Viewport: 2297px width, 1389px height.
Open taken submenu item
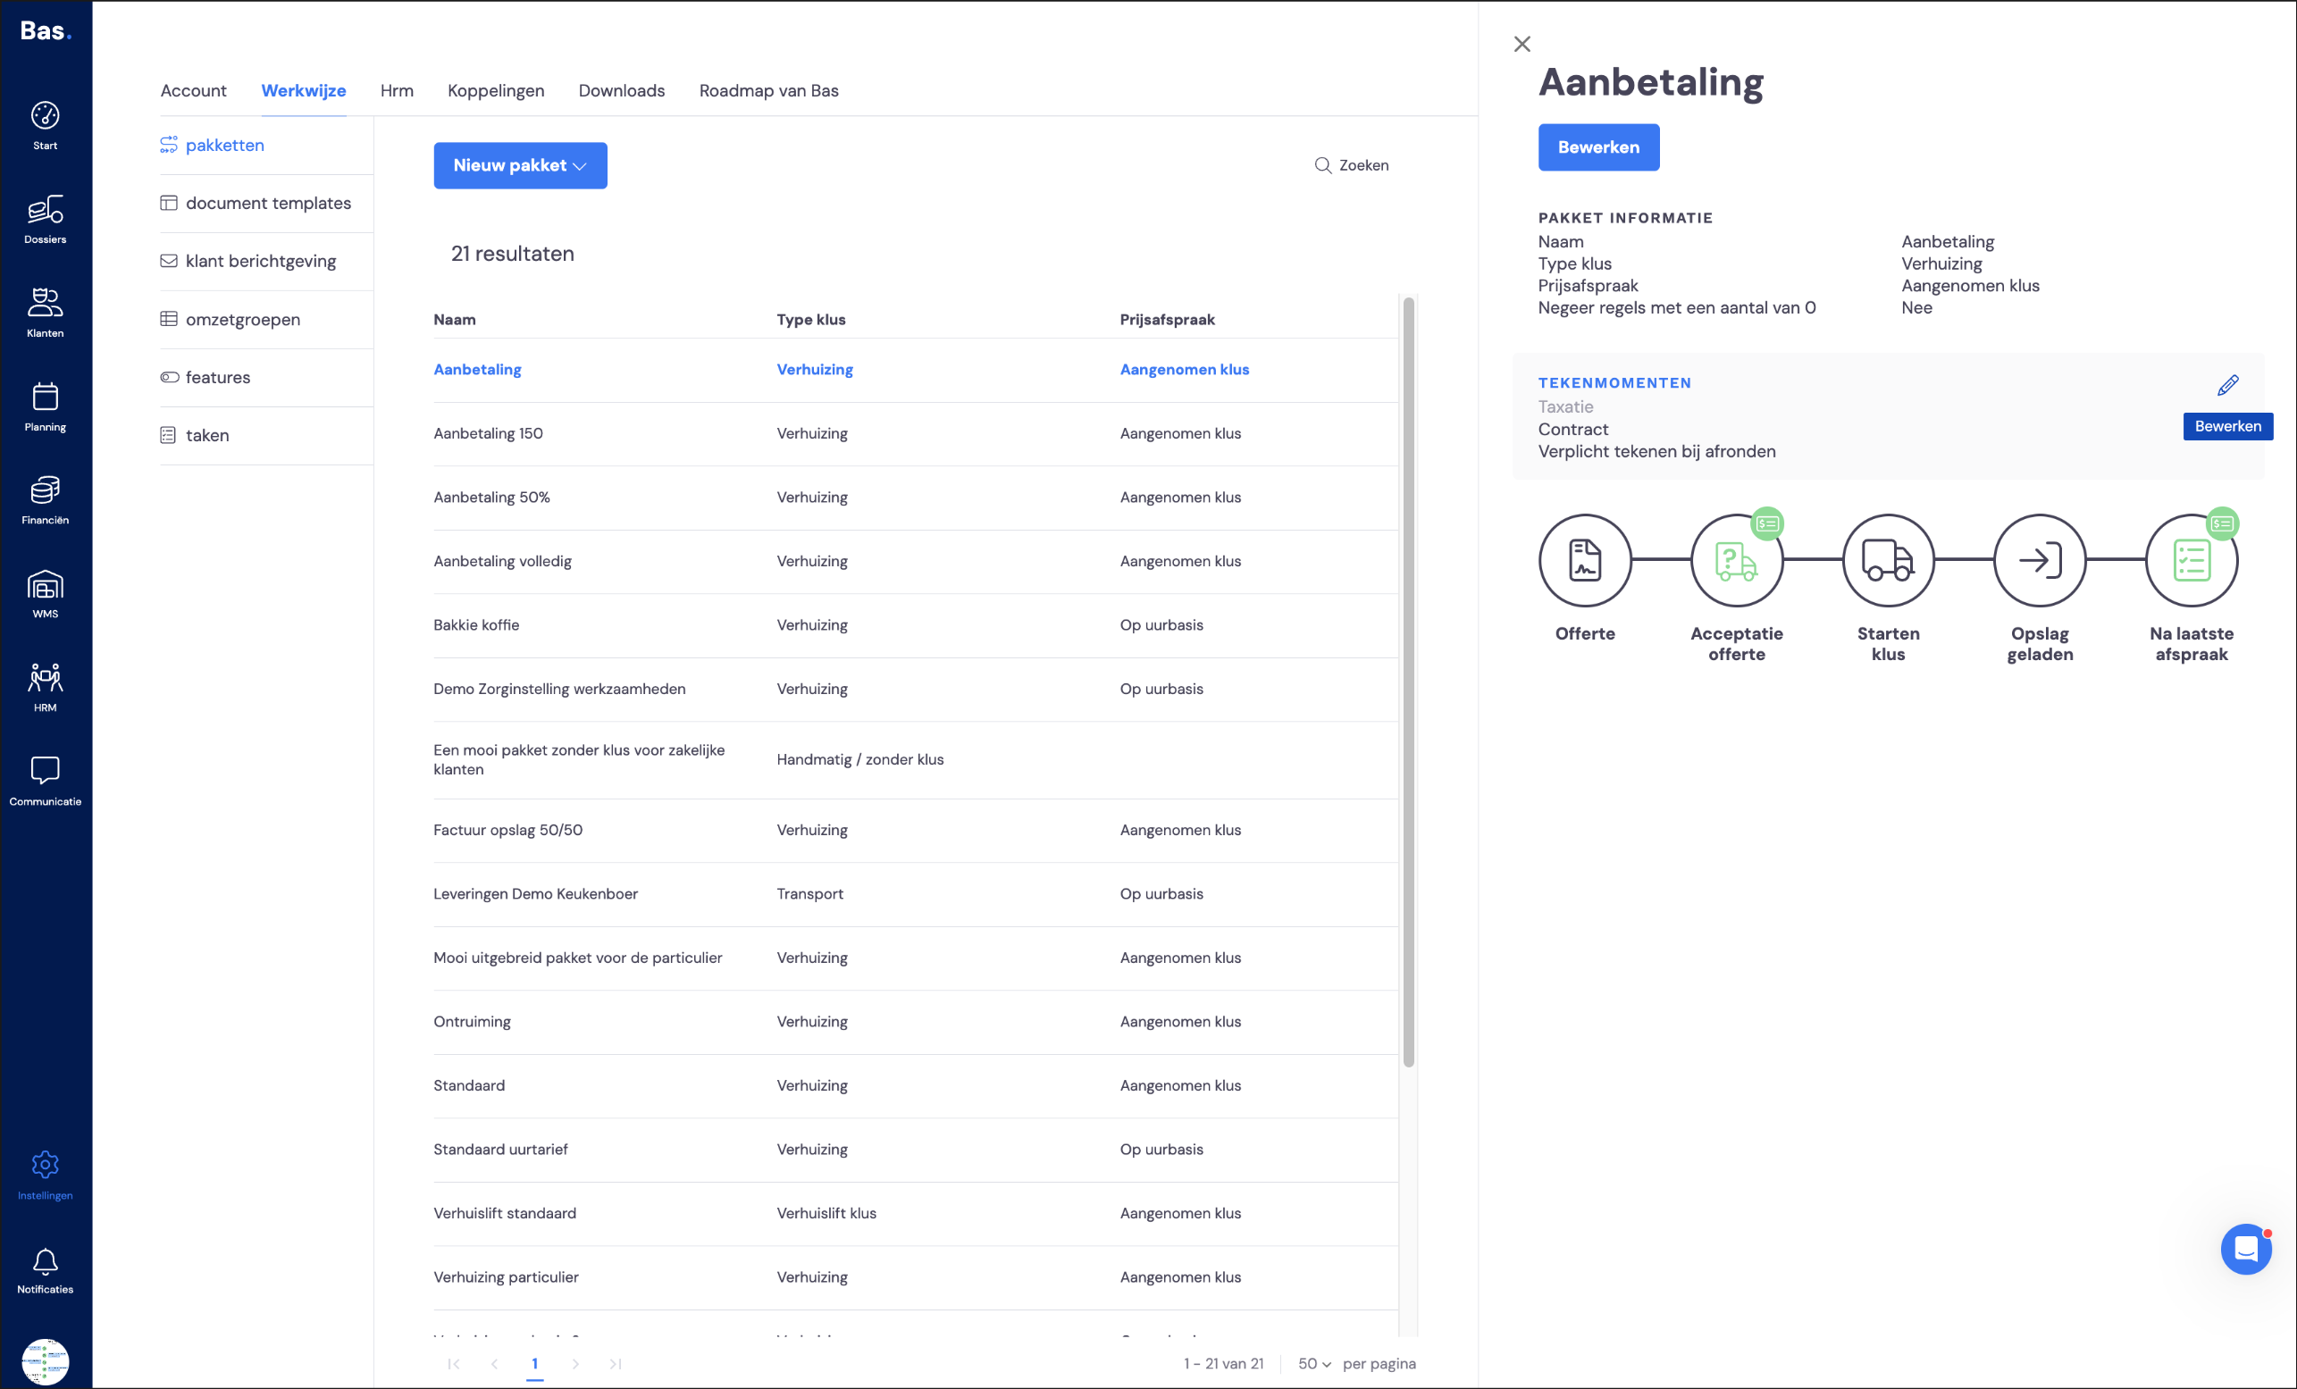(265, 435)
